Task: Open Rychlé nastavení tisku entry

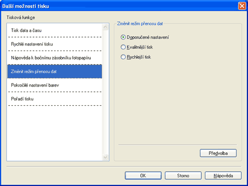Action: [55, 44]
